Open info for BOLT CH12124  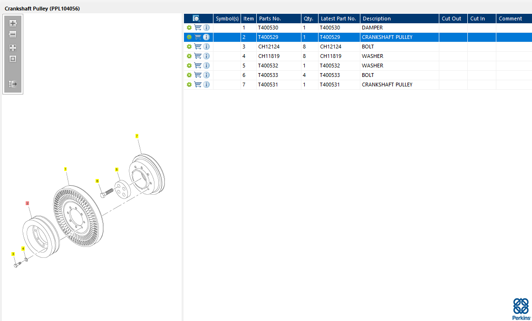206,47
